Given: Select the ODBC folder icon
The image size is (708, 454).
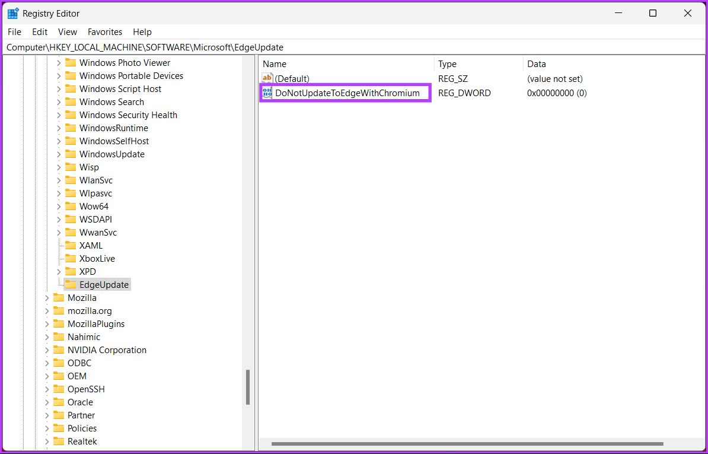Looking at the screenshot, I should point(59,363).
